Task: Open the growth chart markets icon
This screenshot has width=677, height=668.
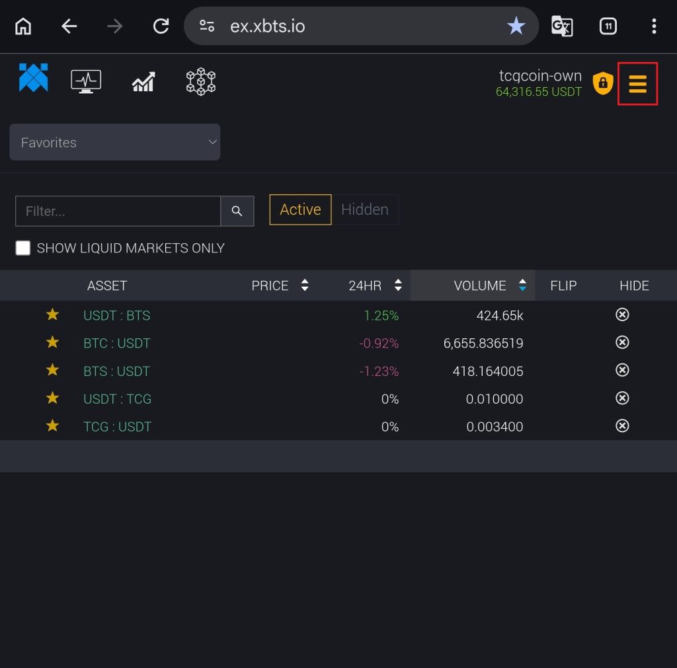Action: coord(143,82)
